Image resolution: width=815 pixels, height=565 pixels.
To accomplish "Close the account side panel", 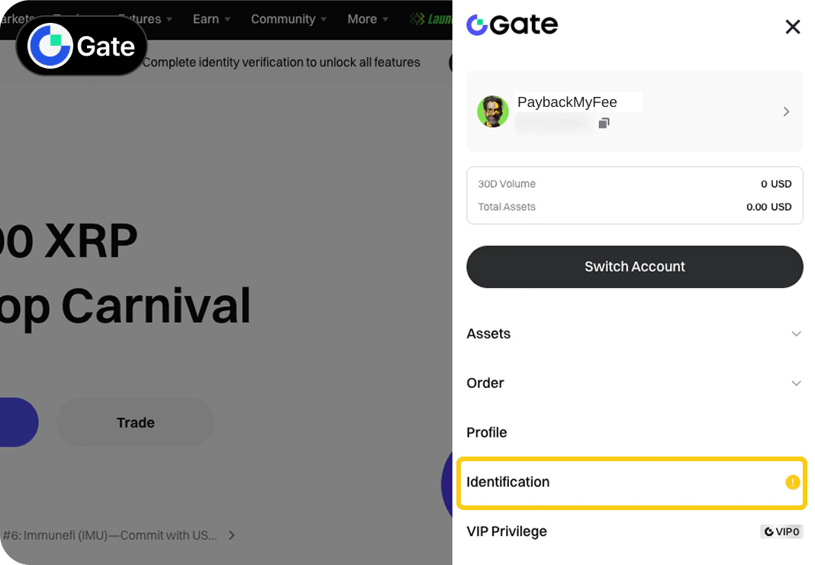I will 792,27.
